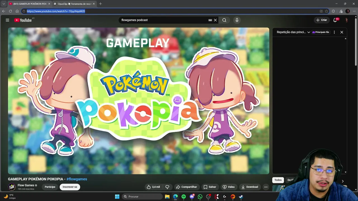Screen dimensions: 358x201
Task: Add page to favorites star
Action: (x=326, y=11)
